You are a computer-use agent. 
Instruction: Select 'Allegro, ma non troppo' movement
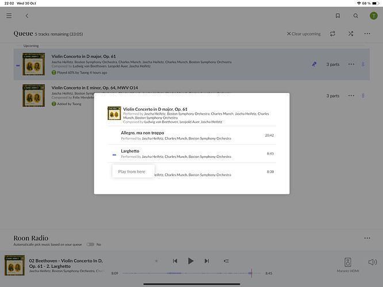click(191, 135)
